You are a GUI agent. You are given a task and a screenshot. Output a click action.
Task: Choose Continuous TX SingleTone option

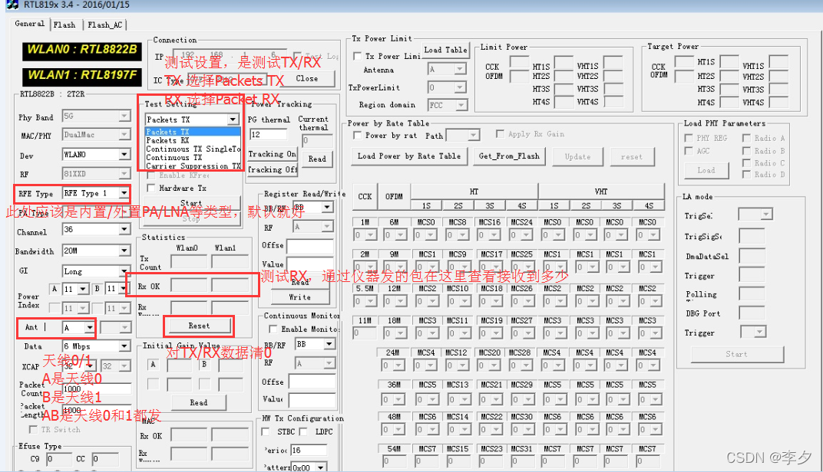click(x=193, y=149)
